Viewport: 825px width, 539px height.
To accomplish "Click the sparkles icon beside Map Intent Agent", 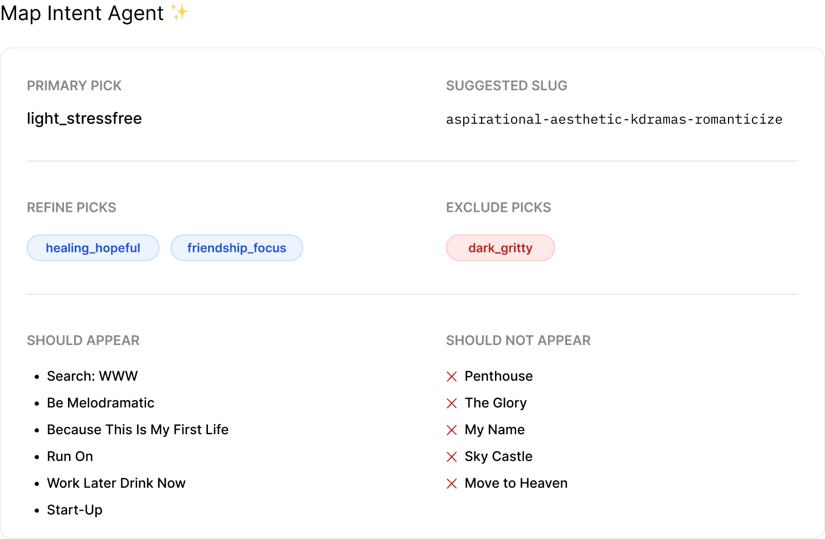I will pyautogui.click(x=180, y=12).
